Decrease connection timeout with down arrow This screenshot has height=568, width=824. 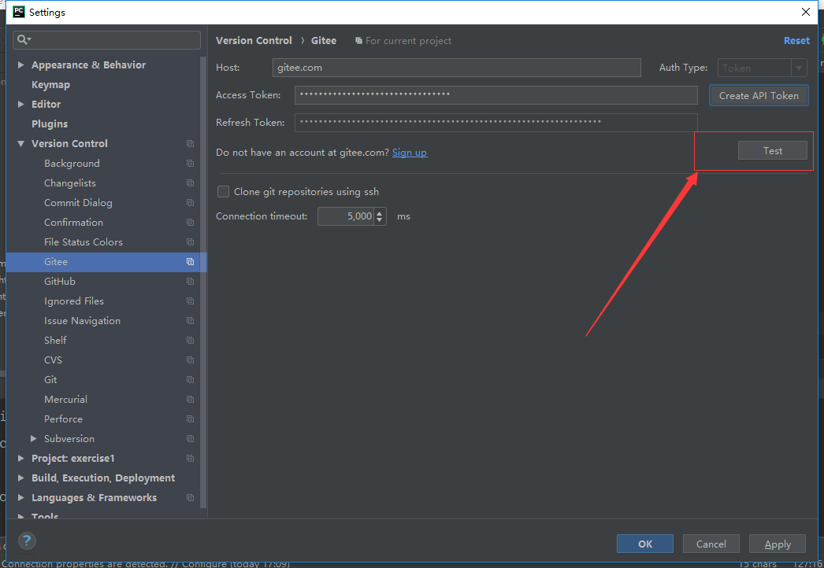coord(380,220)
